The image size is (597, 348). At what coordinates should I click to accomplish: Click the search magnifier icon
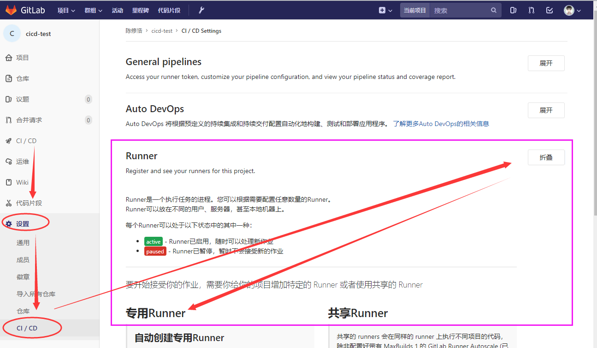(494, 10)
